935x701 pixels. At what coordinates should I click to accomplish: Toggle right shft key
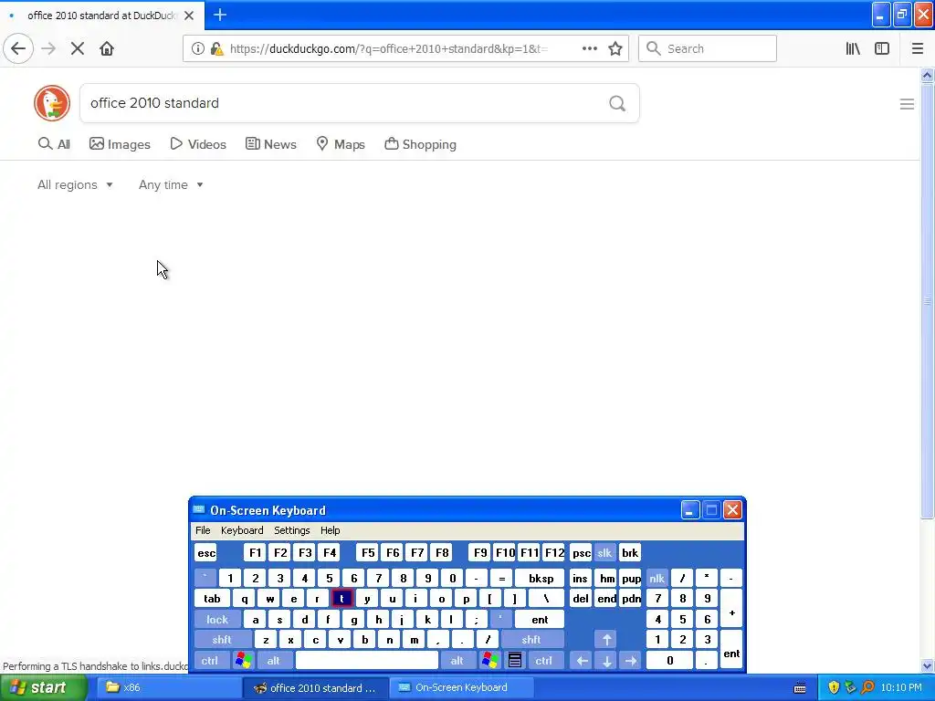coord(531,640)
